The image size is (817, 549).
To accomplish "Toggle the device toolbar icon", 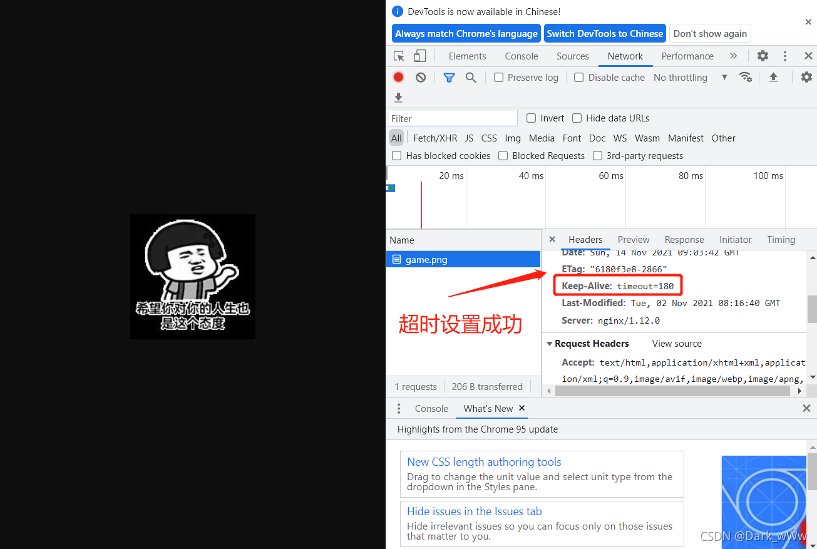I will [x=419, y=56].
